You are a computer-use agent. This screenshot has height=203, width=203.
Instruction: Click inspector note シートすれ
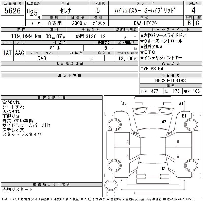(x=13, y=107)
